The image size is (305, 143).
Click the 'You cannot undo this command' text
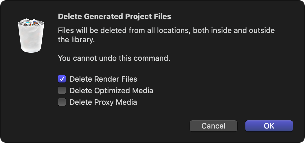[x=114, y=58]
